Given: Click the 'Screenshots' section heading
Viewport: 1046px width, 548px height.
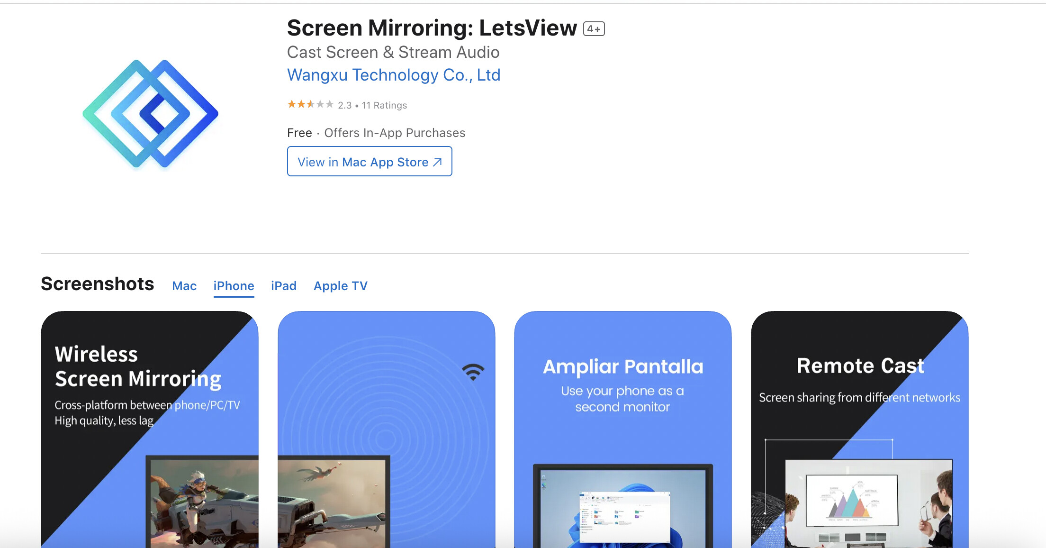Looking at the screenshot, I should pyautogui.click(x=98, y=284).
